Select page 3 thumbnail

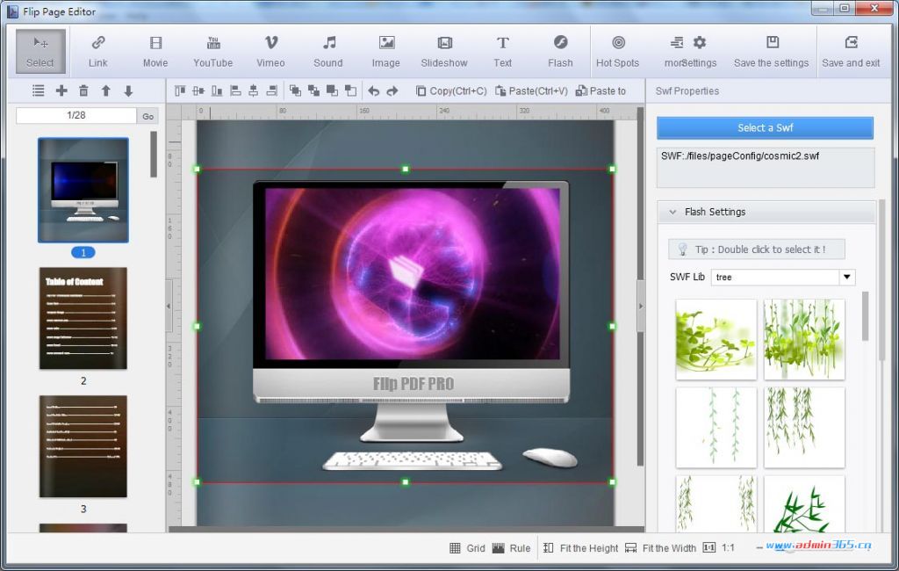83,446
